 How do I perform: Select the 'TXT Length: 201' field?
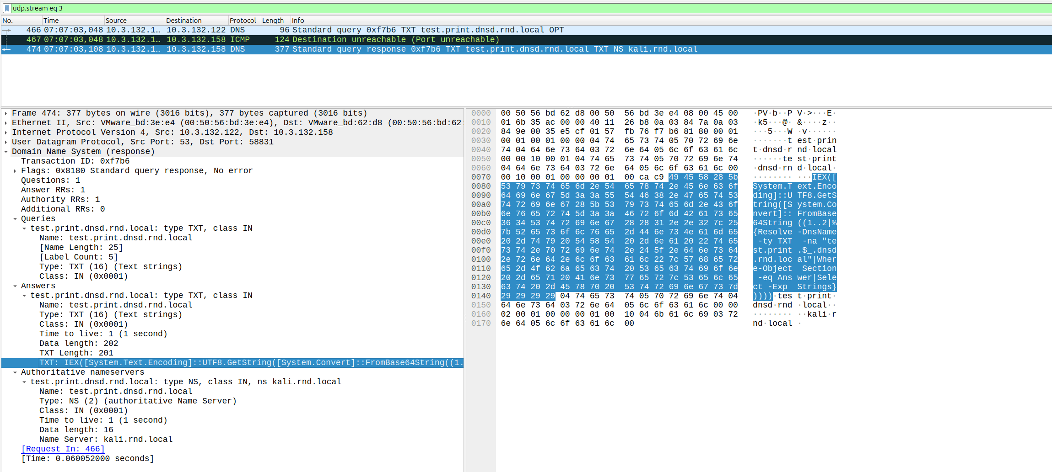[x=76, y=353]
